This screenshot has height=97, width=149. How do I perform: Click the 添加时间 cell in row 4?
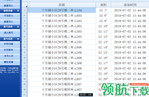point(130,26)
